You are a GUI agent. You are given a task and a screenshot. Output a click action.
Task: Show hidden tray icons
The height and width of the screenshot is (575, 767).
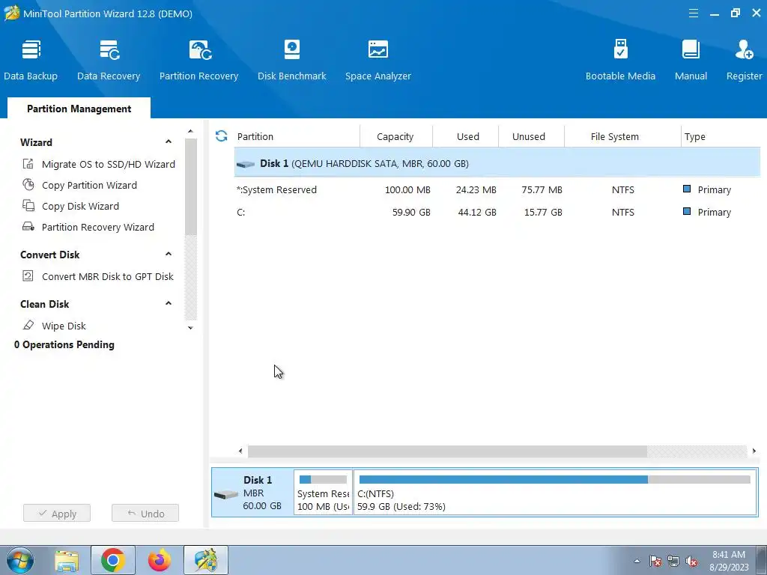point(637,562)
